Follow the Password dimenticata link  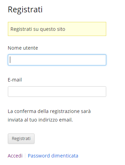pyautogui.click(x=53, y=156)
